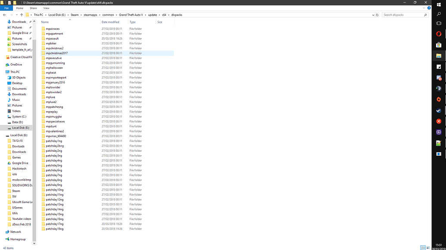Switch to the View tab
The width and height of the screenshot is (446, 250).
click(46, 7)
